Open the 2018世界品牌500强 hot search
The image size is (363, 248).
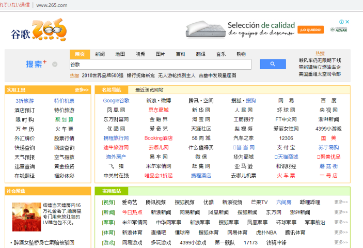103,75
